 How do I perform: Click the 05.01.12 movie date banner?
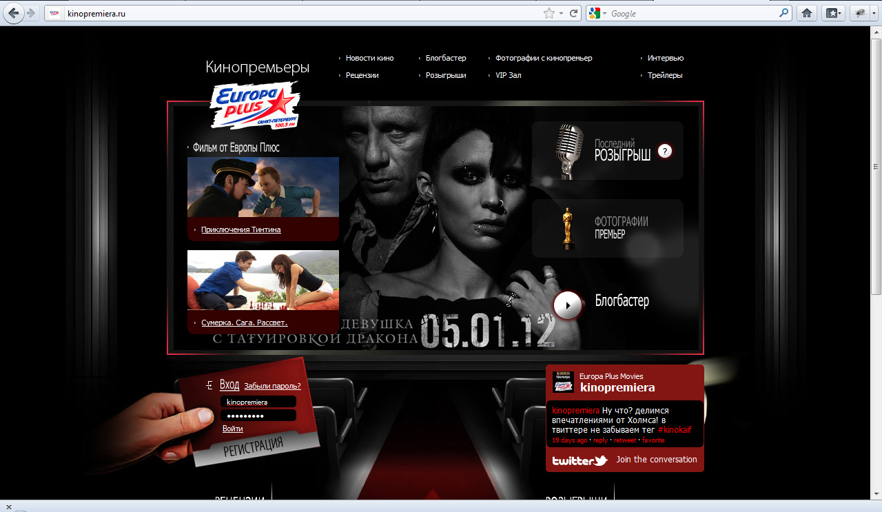pos(488,331)
